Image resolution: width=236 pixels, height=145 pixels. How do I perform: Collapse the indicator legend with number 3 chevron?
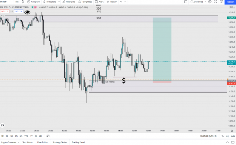click(x=3, y=16)
